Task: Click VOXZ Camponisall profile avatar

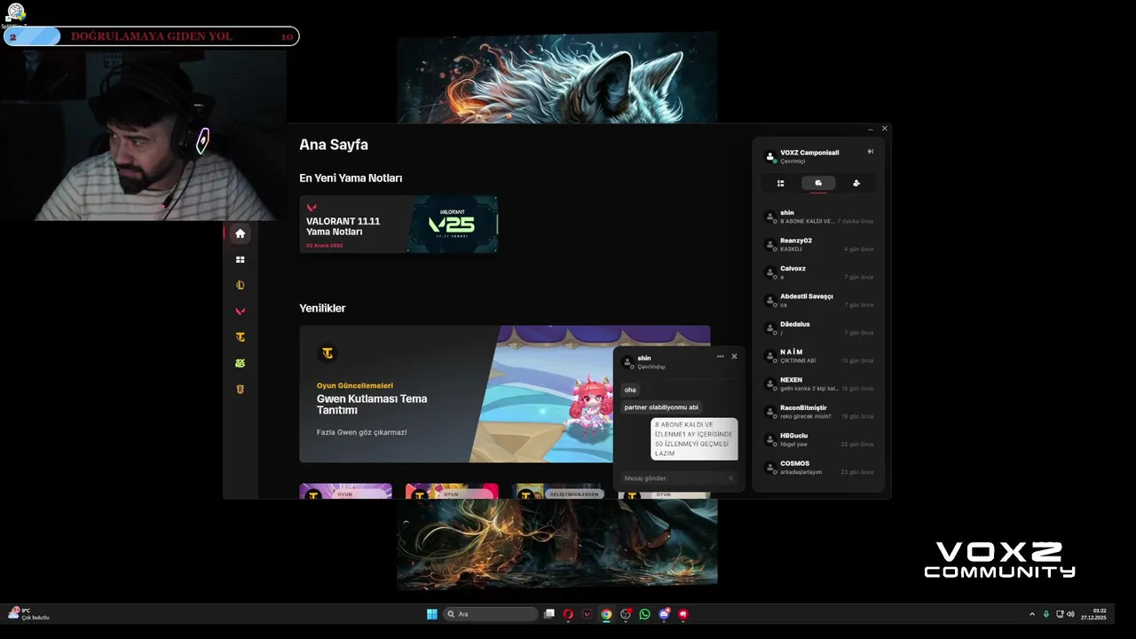Action: (769, 156)
